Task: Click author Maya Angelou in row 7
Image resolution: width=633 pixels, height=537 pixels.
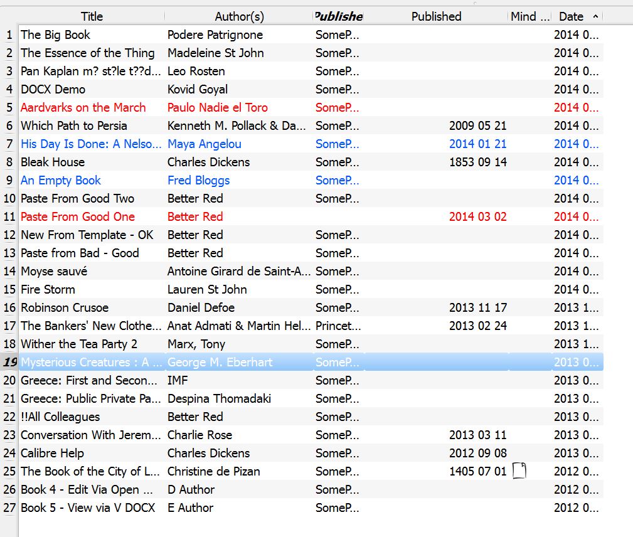Action: click(x=204, y=144)
